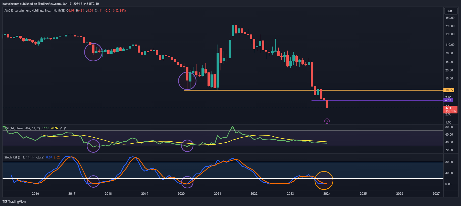Click the RSI moving average value 40.92

pos(55,128)
